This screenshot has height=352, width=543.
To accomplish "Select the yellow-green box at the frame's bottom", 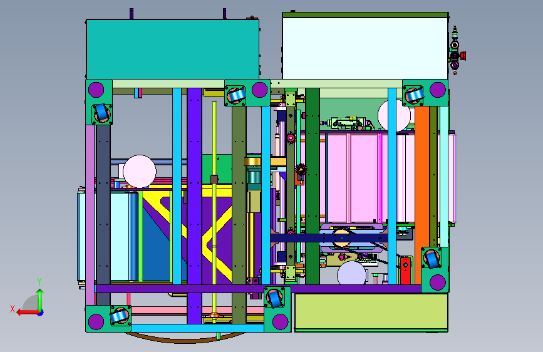I will point(371,312).
